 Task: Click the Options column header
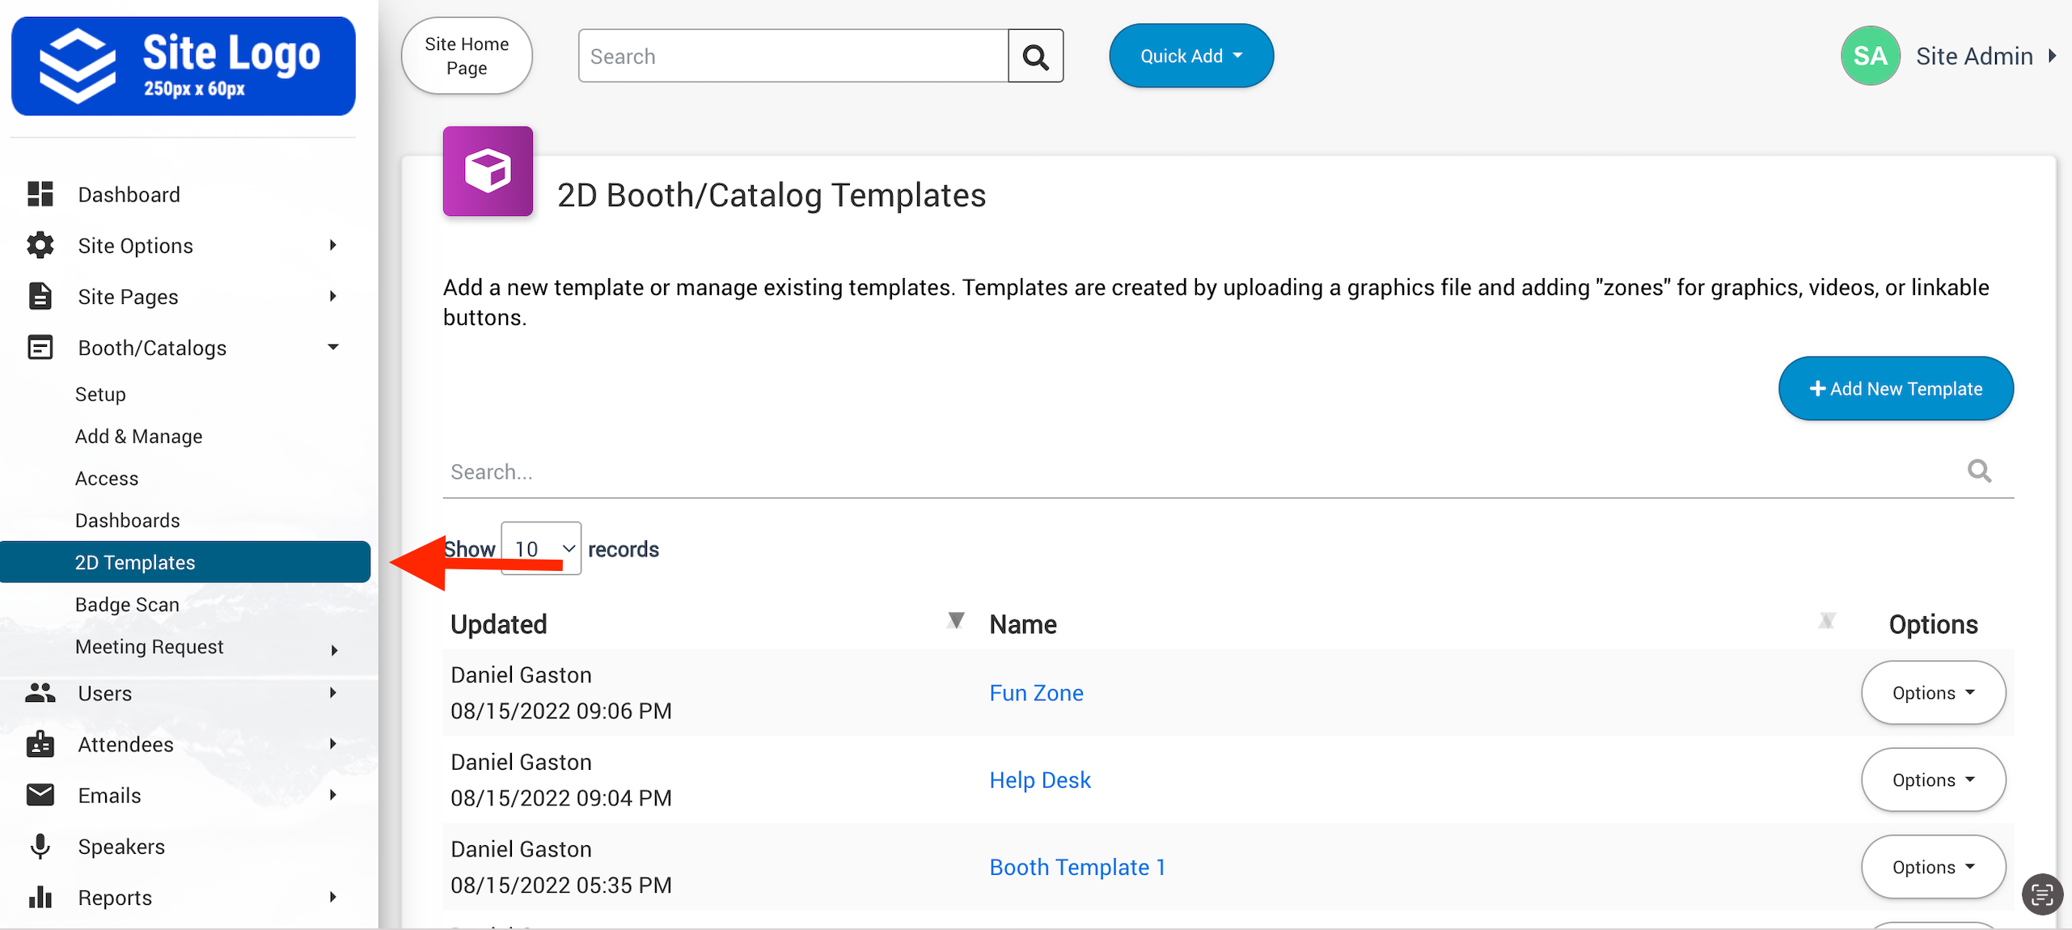1933,624
